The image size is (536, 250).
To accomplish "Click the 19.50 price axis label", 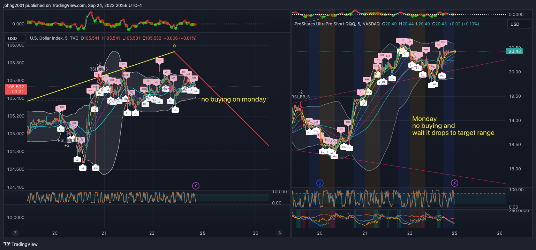I will 515,96.
